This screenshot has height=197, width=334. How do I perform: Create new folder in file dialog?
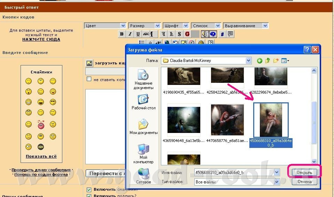point(276,61)
